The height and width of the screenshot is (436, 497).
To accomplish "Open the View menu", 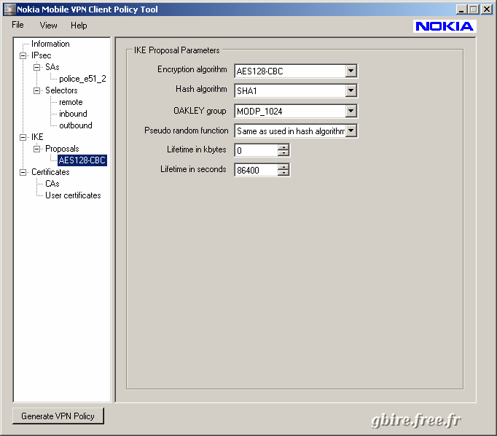I will coord(49,26).
